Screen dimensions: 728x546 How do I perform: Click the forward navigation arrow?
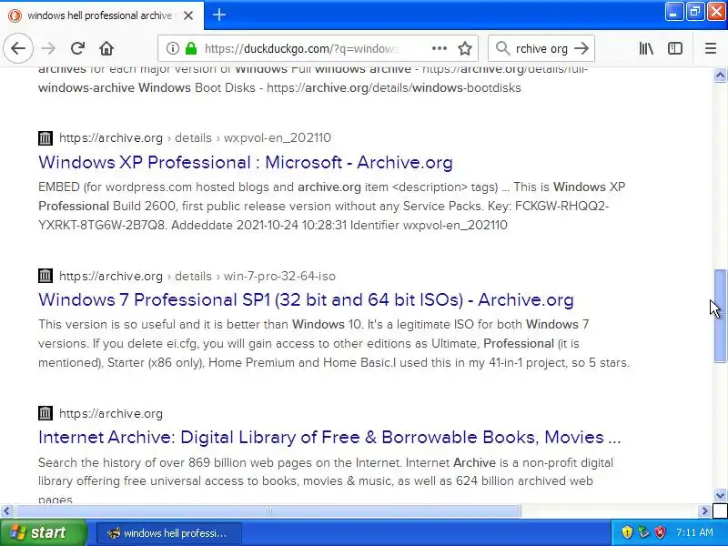48,48
